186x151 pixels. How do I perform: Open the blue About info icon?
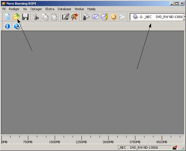pos(7,26)
